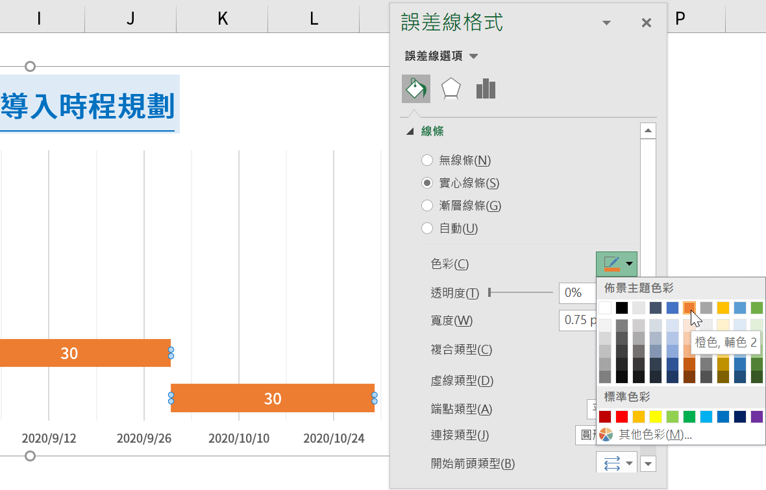766x490 pixels.
Task: Pick the white theme color swatch
Action: tap(605, 308)
